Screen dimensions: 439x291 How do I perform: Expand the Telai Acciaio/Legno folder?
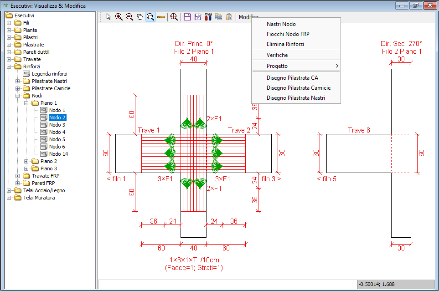[9, 190]
